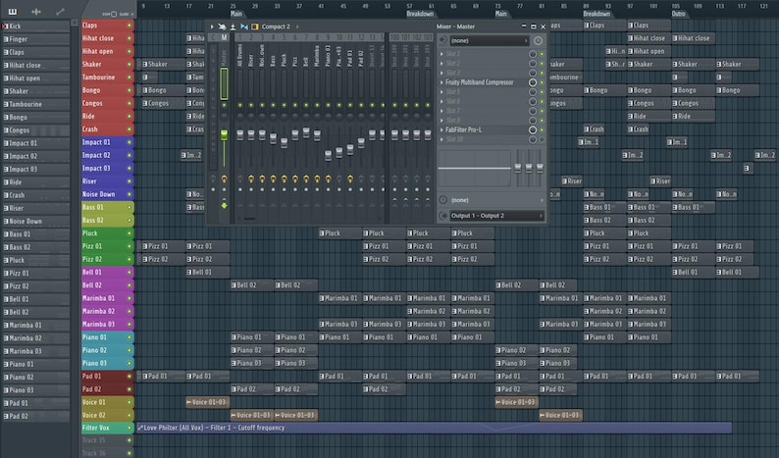
Task: Expand FabFilter Pro-L slot arrow
Action: point(441,129)
